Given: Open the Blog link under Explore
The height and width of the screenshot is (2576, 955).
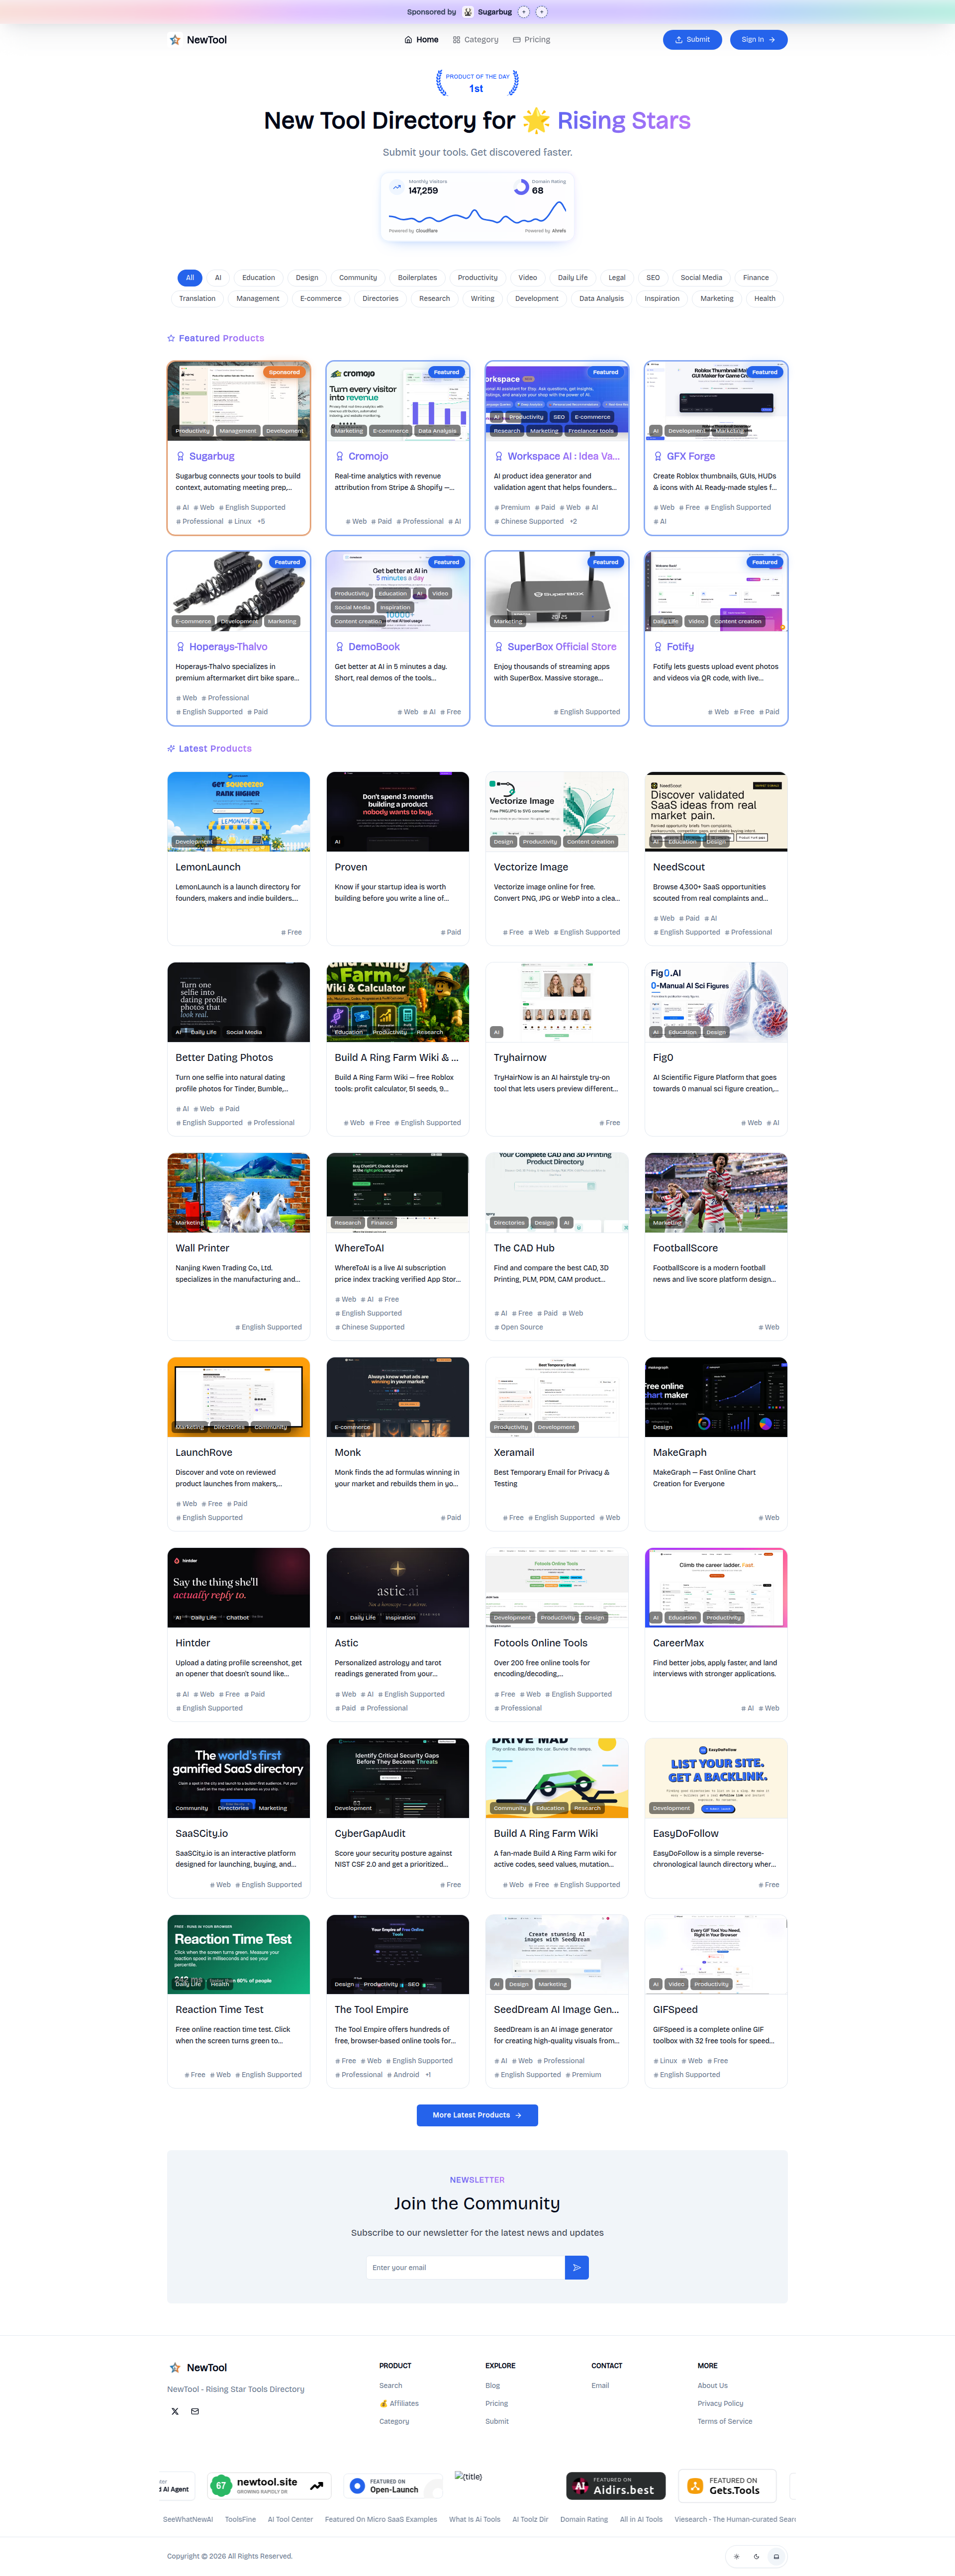Looking at the screenshot, I should tap(492, 2385).
